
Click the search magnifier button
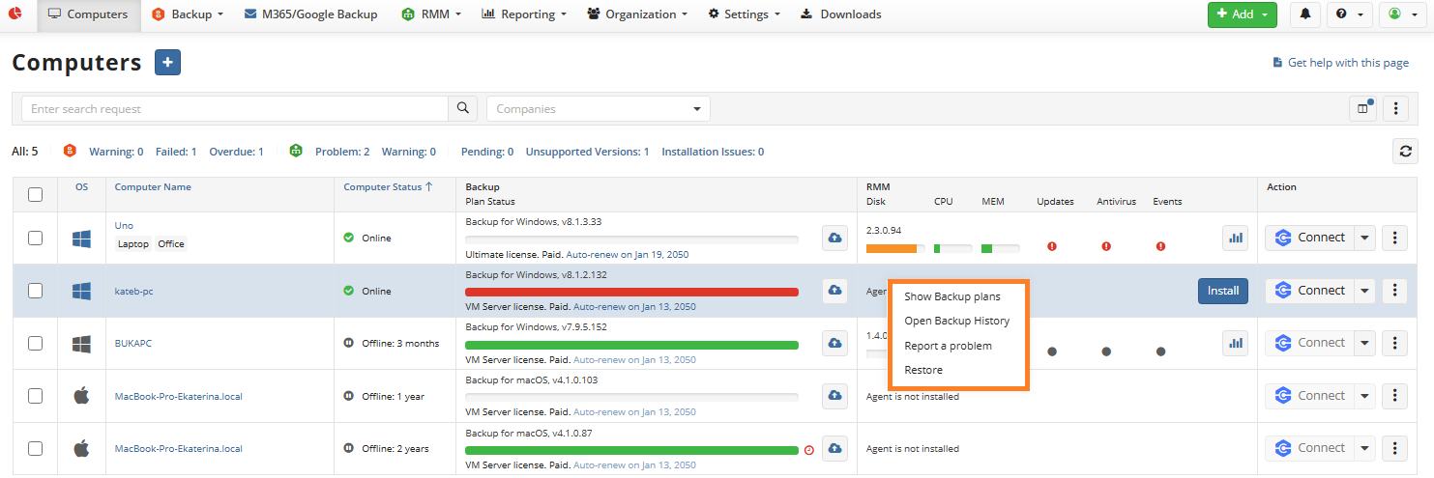click(463, 108)
